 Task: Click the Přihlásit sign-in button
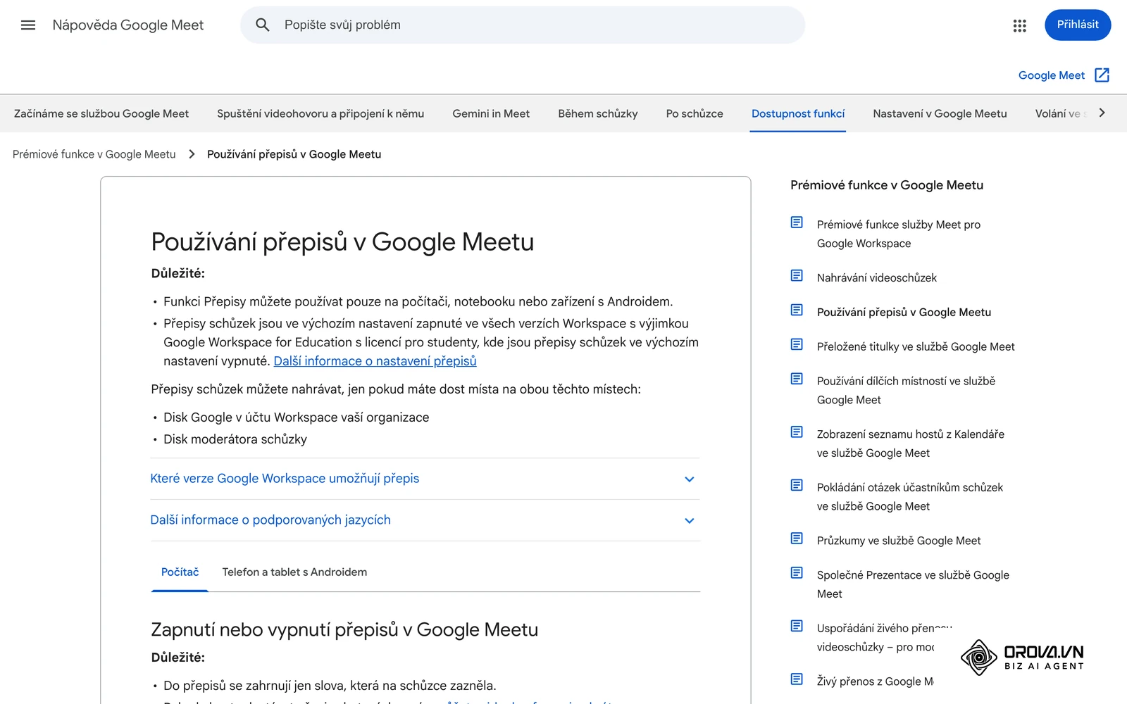(x=1078, y=25)
